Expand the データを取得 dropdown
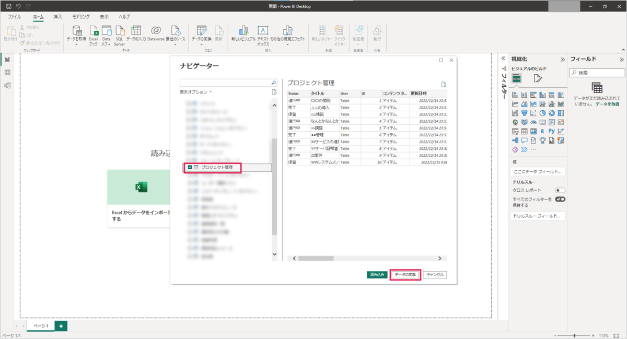627x339 pixels. 76,44
